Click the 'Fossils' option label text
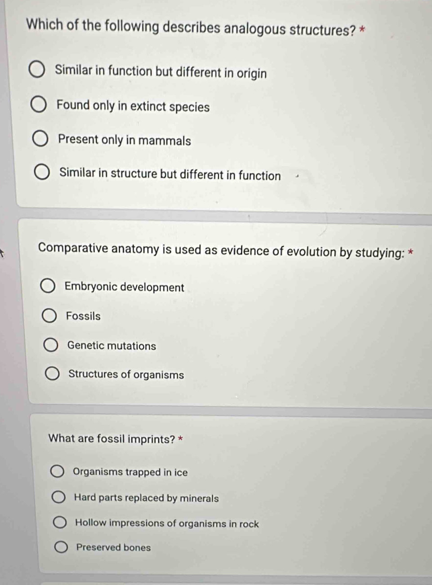 (x=83, y=316)
